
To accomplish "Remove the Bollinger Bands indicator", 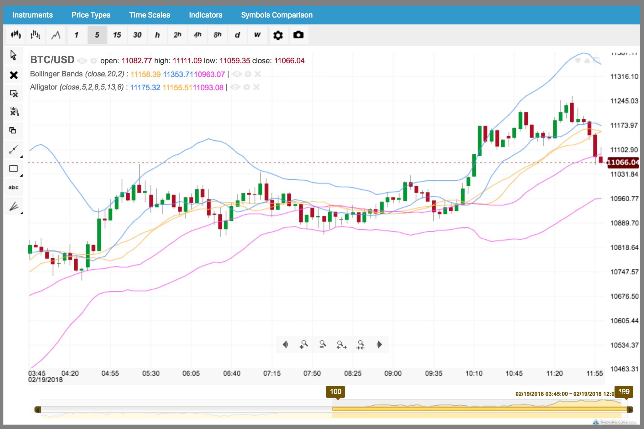I will click(258, 74).
